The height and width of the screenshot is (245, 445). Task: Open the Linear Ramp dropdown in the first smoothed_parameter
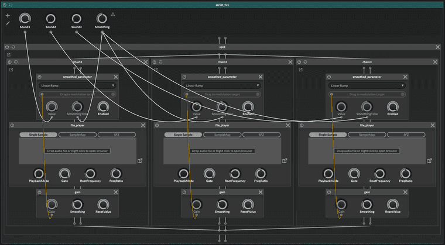click(x=77, y=85)
